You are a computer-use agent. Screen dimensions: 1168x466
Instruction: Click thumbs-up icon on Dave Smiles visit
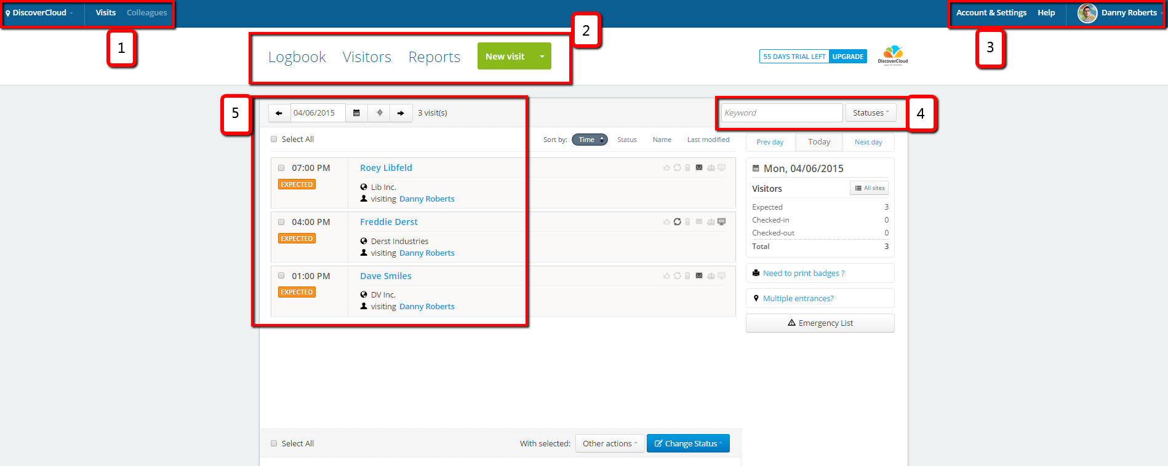666,276
